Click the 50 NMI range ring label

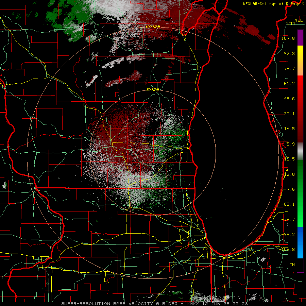pyautogui.click(x=153, y=90)
